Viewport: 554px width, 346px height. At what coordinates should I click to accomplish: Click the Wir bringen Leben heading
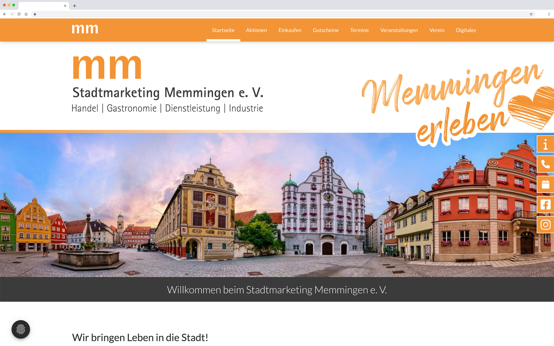coord(140,337)
